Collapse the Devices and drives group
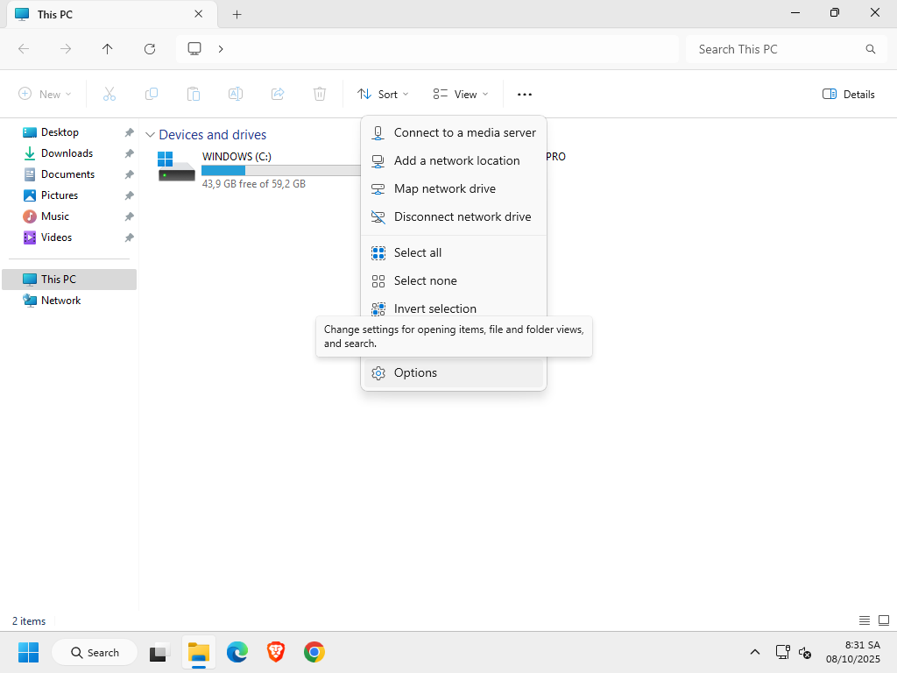The height and width of the screenshot is (673, 897). (x=151, y=135)
